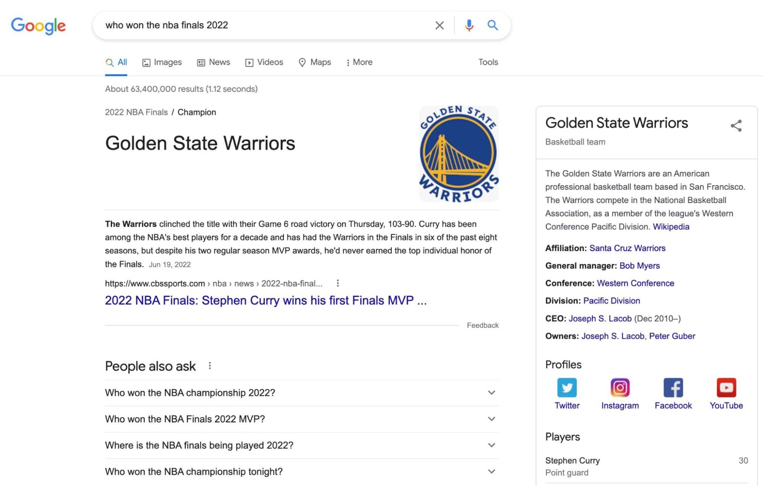Image resolution: width=764 pixels, height=486 pixels.
Task: Open the Stephen Curry Finals MVP article link
Action: tap(266, 301)
